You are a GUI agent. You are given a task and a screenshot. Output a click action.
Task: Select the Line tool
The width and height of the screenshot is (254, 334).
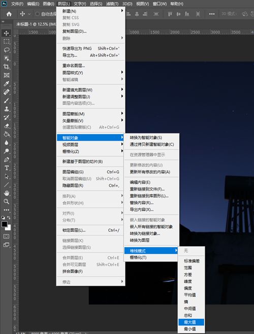coord(7,185)
